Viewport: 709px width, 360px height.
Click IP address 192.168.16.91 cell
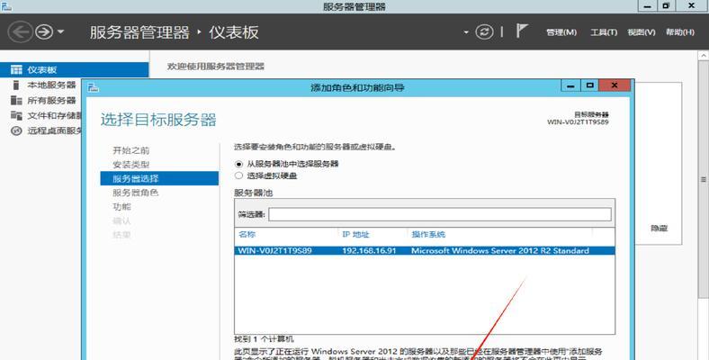pyautogui.click(x=369, y=250)
